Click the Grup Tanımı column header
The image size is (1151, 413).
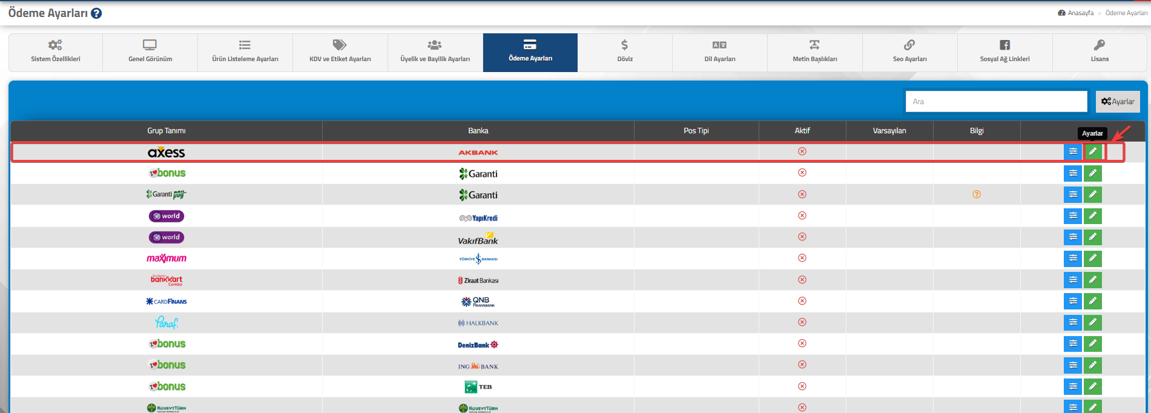pos(167,131)
